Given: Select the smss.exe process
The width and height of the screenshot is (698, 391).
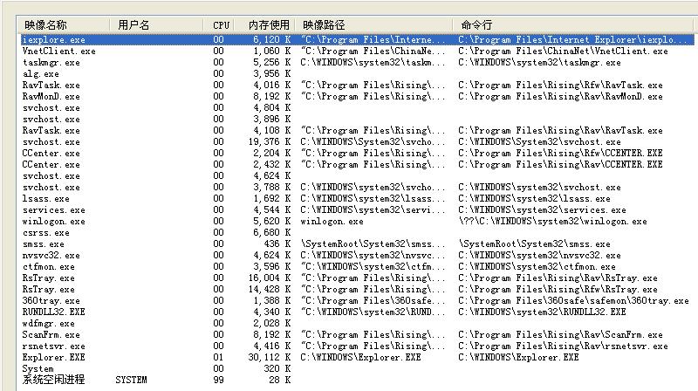Looking at the screenshot, I should point(43,244).
